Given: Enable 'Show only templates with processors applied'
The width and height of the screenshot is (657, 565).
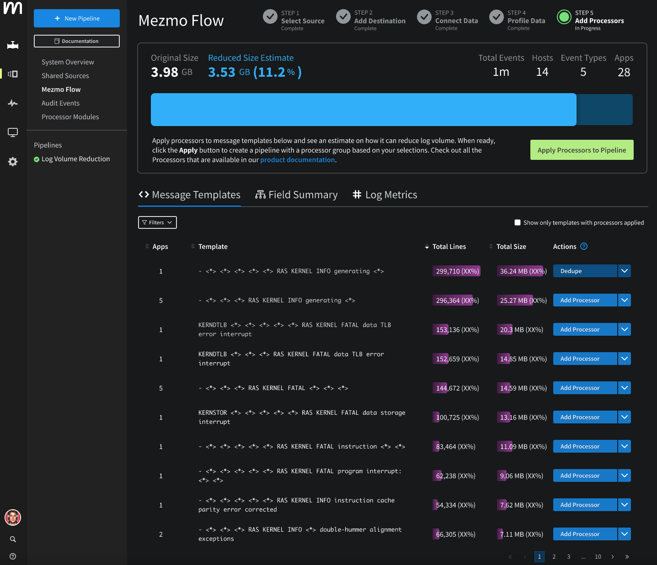Looking at the screenshot, I should [518, 222].
